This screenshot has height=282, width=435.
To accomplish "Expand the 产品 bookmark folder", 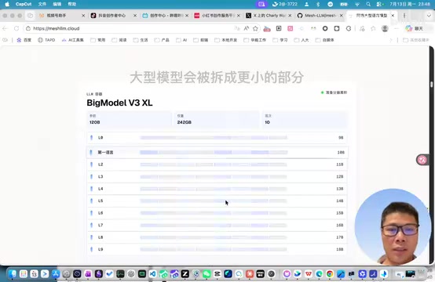I will coord(162,40).
